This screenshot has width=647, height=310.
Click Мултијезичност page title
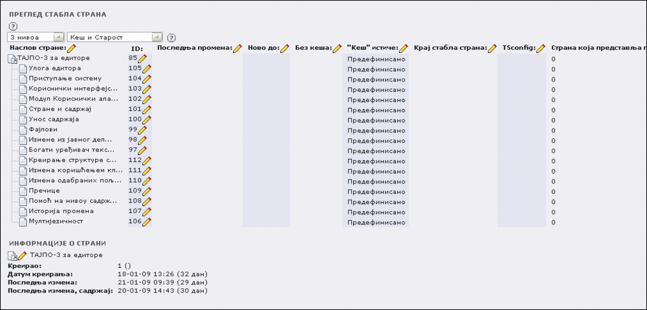56,222
